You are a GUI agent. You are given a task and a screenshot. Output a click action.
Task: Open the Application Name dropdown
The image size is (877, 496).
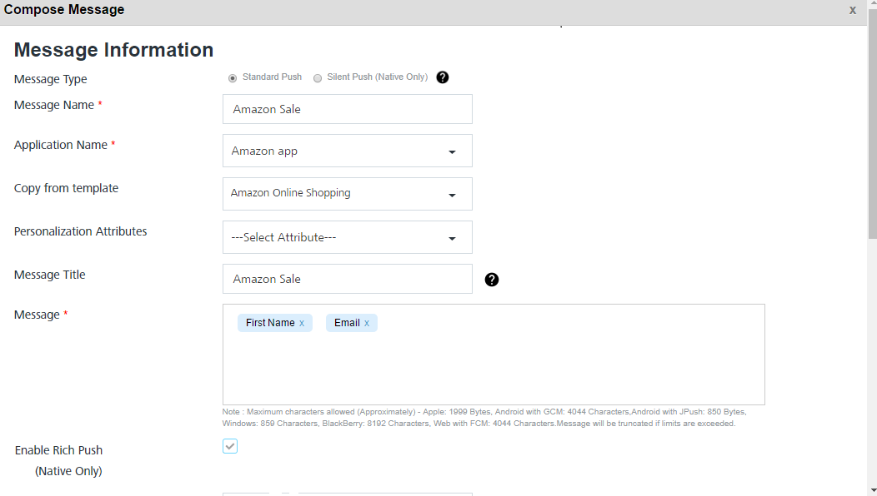pos(348,151)
